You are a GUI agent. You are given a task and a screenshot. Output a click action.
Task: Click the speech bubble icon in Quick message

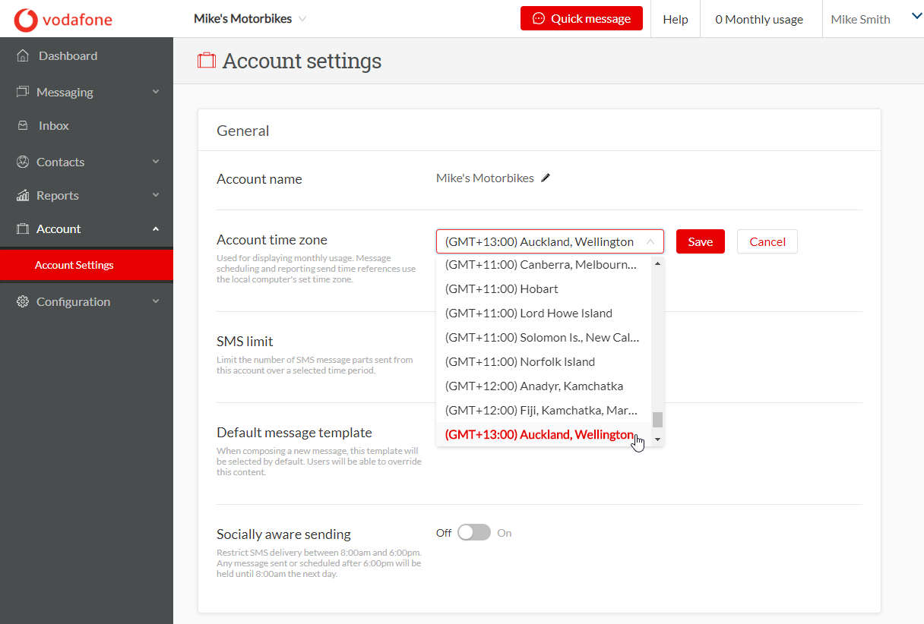[x=539, y=19]
